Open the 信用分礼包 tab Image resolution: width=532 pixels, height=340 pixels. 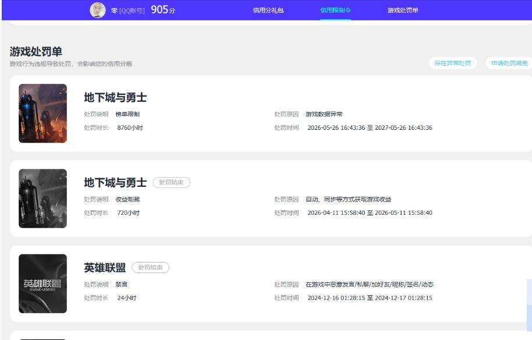click(268, 10)
